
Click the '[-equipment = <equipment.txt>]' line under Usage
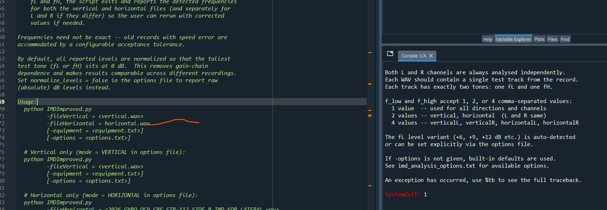[x=95, y=131]
